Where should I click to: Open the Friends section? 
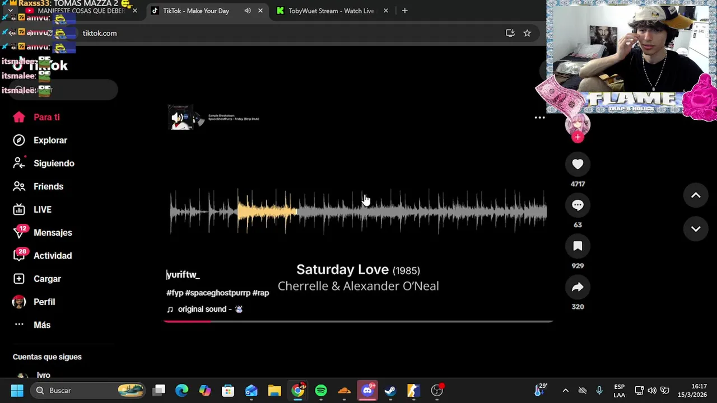click(x=38, y=186)
